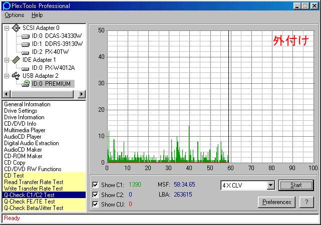Click the drive icon beside DCAS-34330W
Viewport: 321px width, 225px height.
(26, 36)
